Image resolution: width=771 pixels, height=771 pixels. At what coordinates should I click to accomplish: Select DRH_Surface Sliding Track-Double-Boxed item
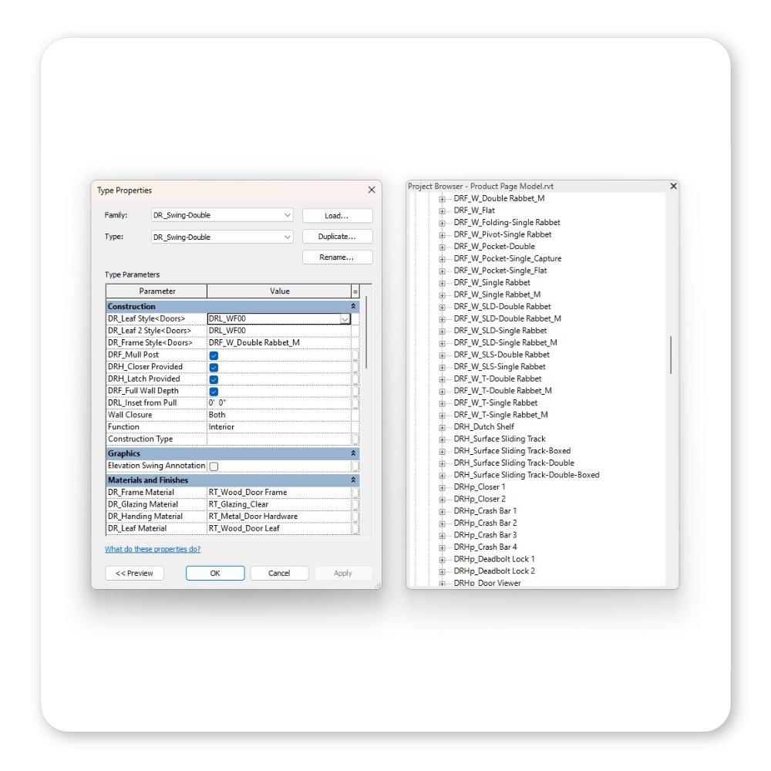(x=527, y=475)
